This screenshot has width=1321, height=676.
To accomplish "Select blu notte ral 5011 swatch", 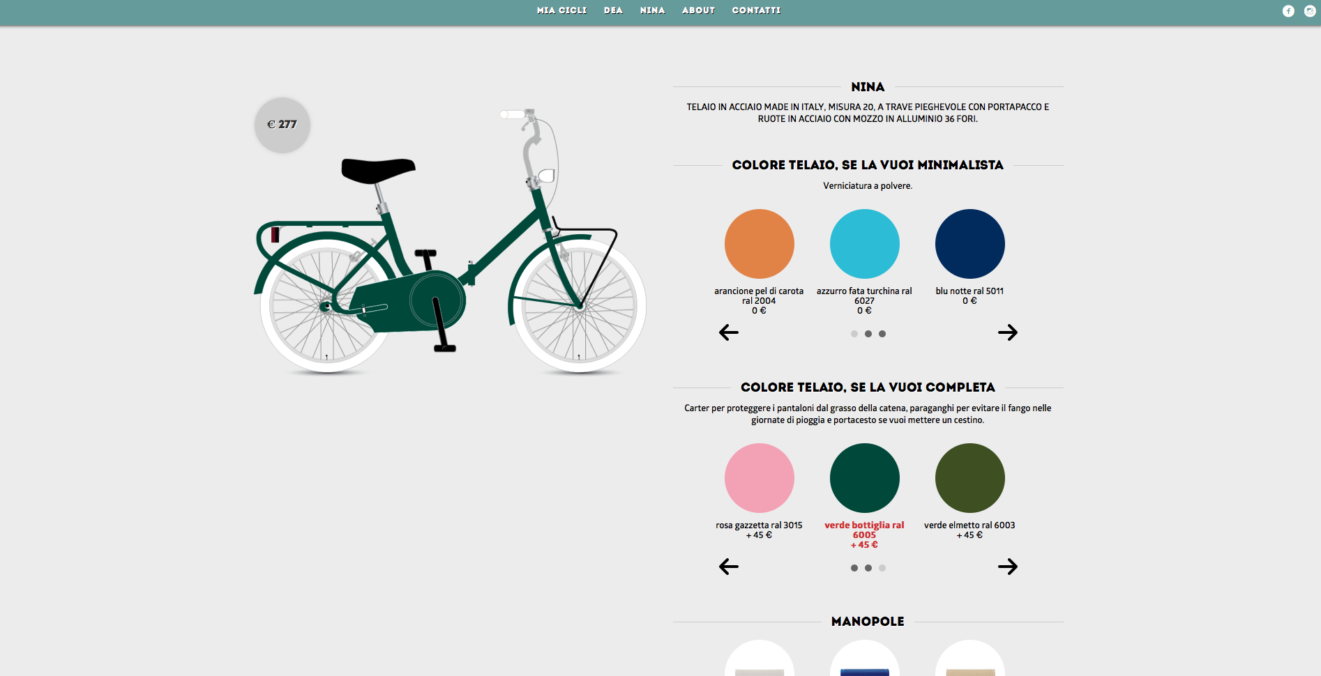I will pyautogui.click(x=969, y=244).
